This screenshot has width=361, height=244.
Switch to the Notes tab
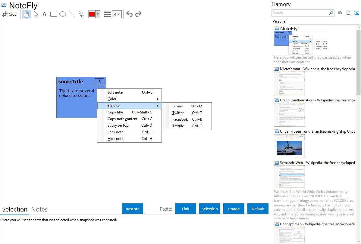pos(39,209)
